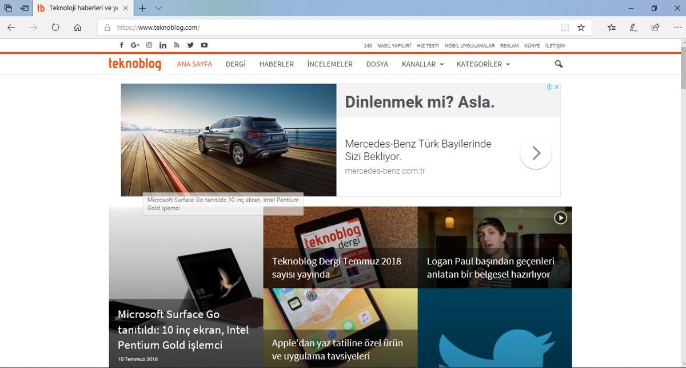Expand the KATEGORİLER dropdown menu
686x368 pixels.
[x=483, y=64]
